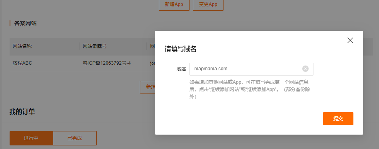Switch to the 进行中 orders tab
This screenshot has width=379, height=149.
[x=31, y=138]
